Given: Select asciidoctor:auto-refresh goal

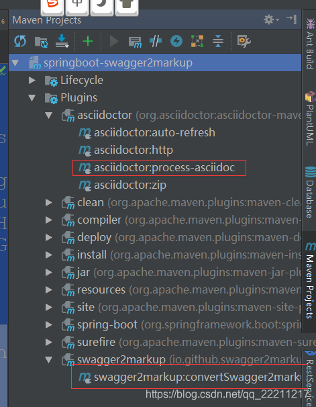Looking at the screenshot, I should [154, 132].
